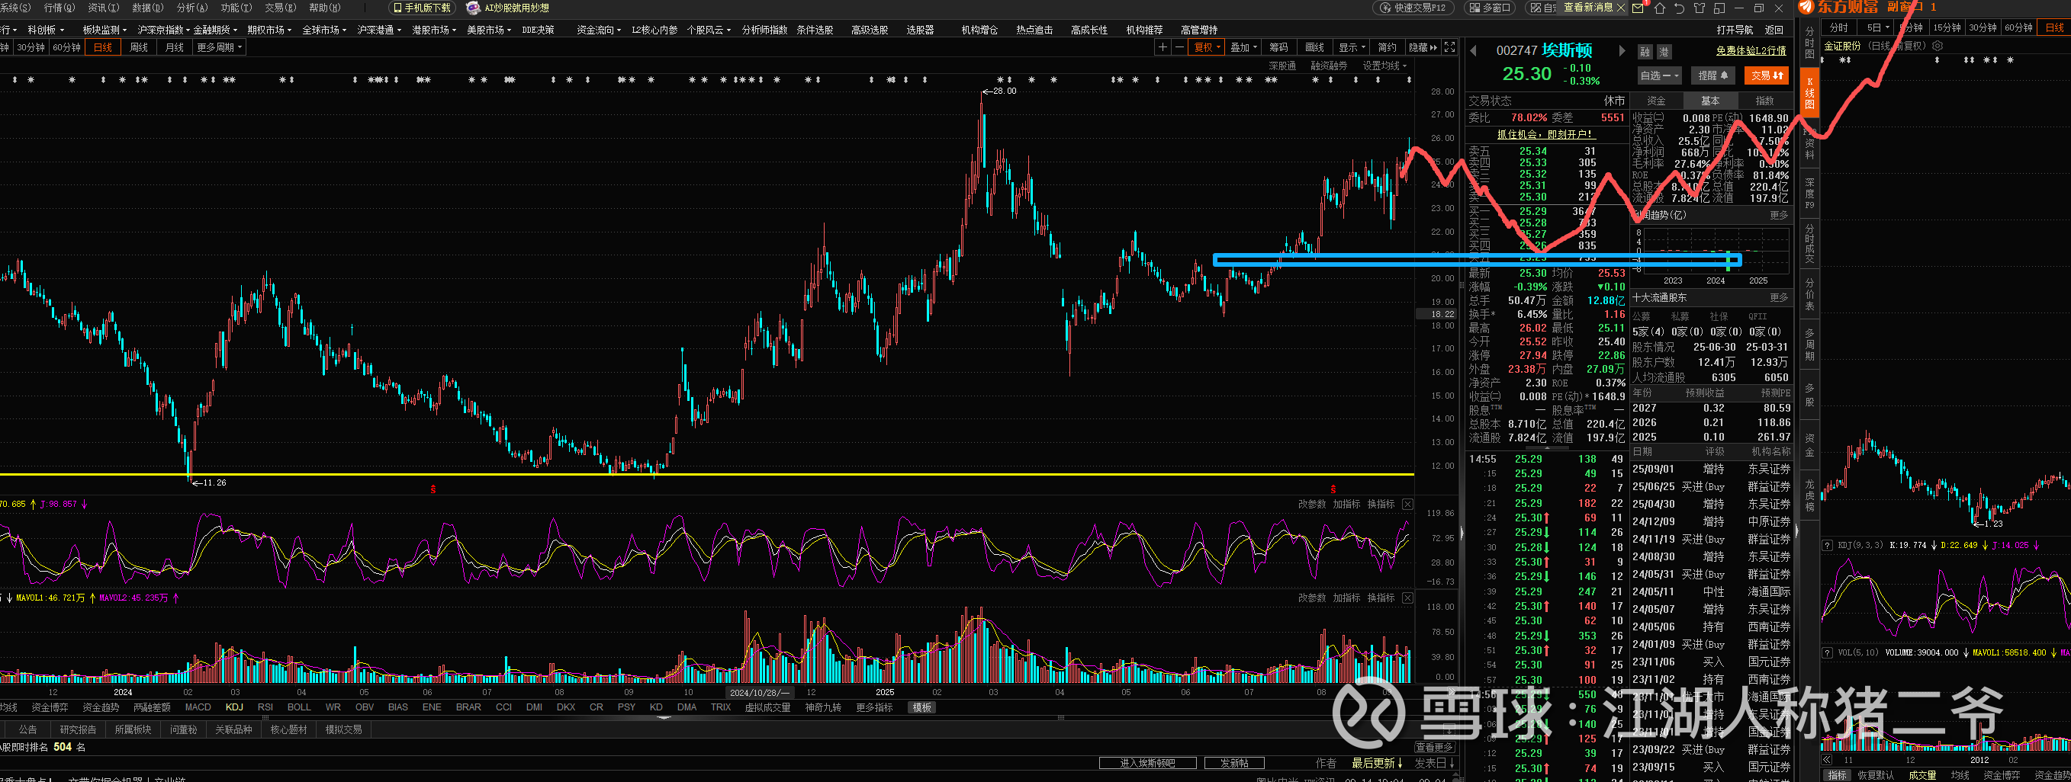The height and width of the screenshot is (782, 2071).
Task: Toggle 画线 drawing tools
Action: (x=1314, y=47)
